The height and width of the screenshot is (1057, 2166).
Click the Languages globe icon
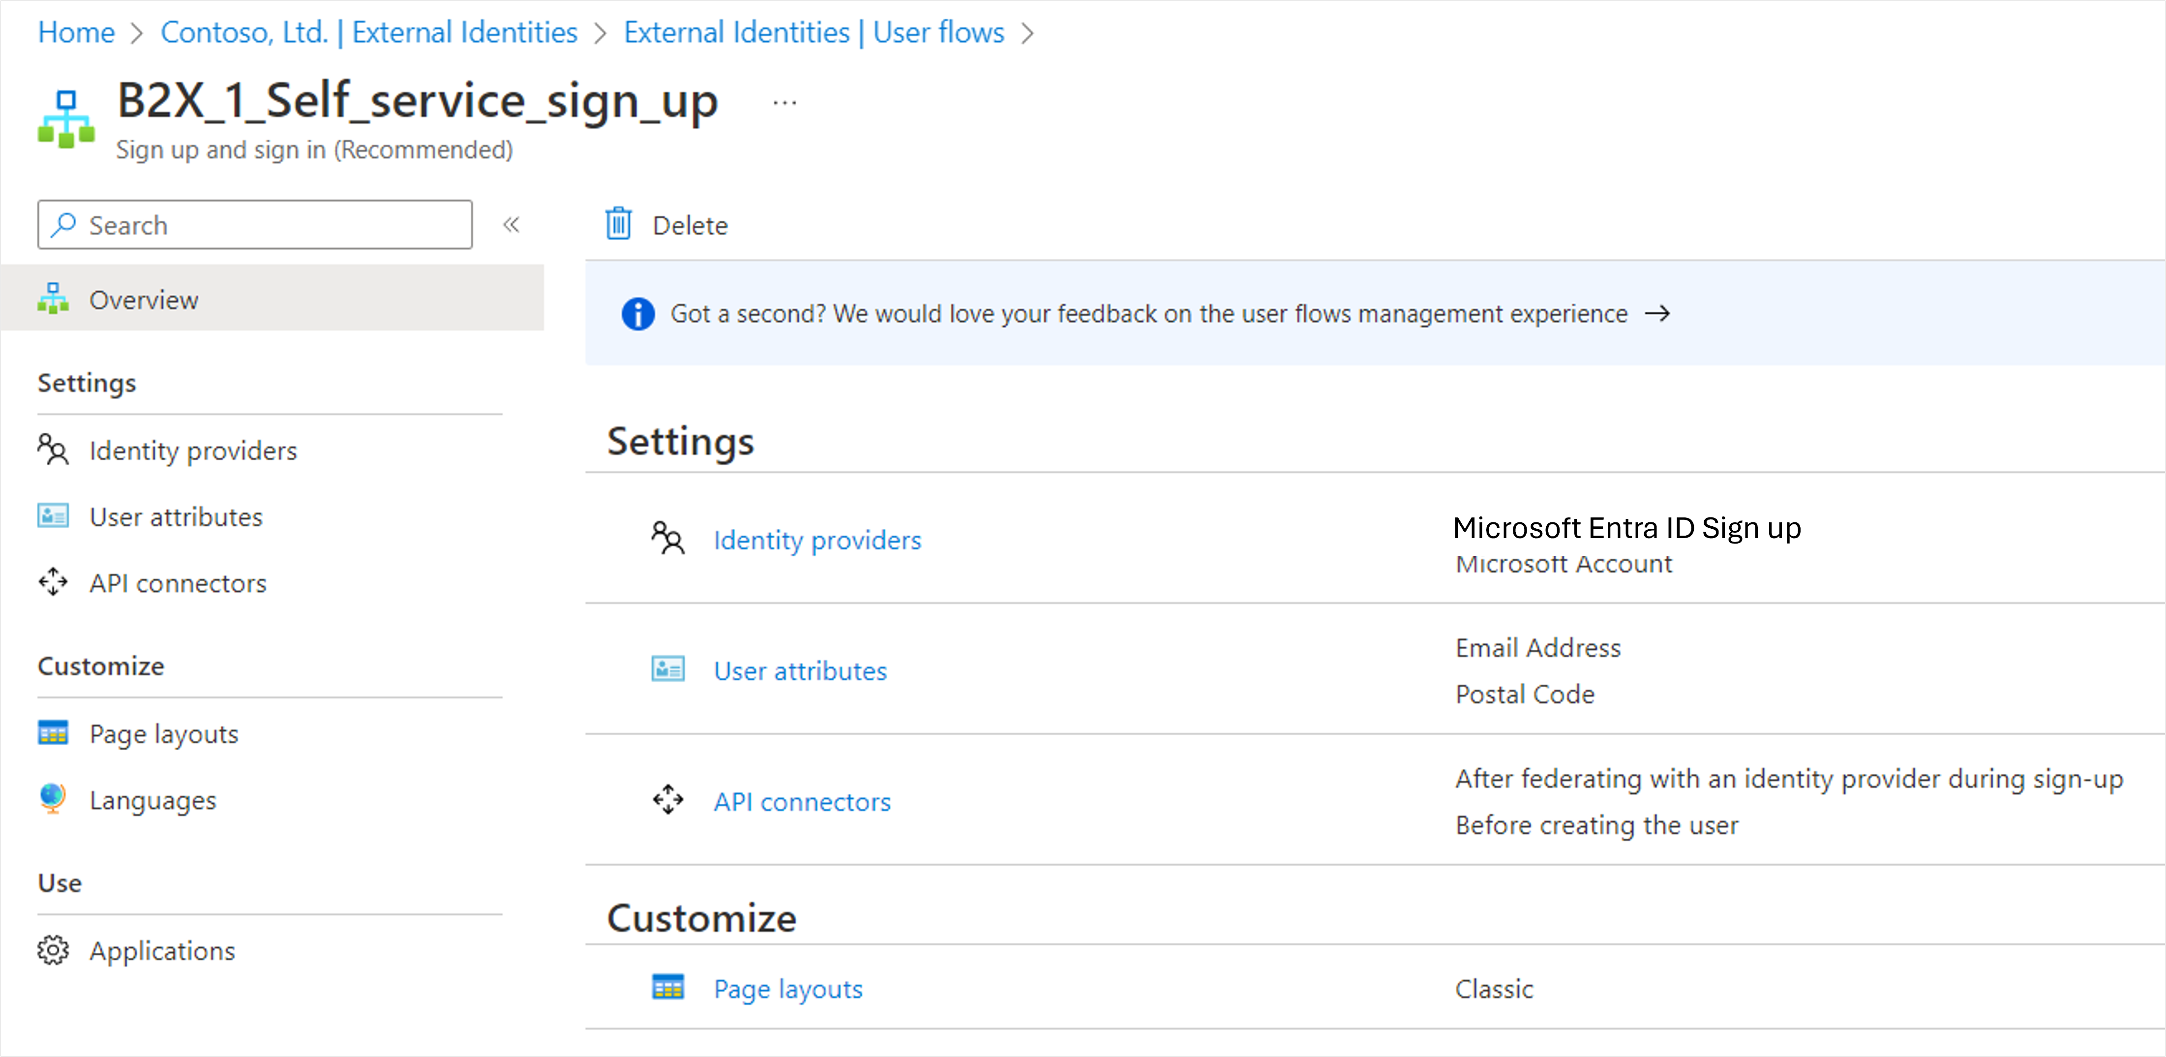point(53,798)
